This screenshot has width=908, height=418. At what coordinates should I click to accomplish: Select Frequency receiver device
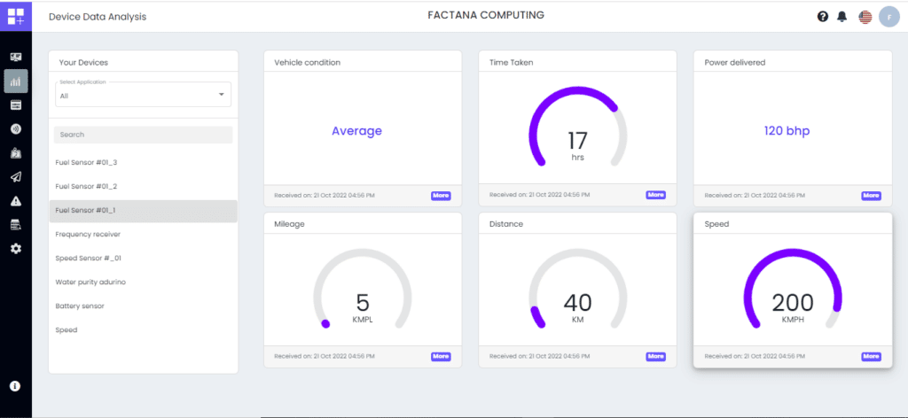pyautogui.click(x=143, y=234)
